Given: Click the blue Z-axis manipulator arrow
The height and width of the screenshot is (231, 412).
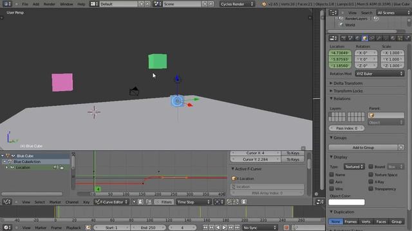Looking at the screenshot, I should tap(177, 78).
